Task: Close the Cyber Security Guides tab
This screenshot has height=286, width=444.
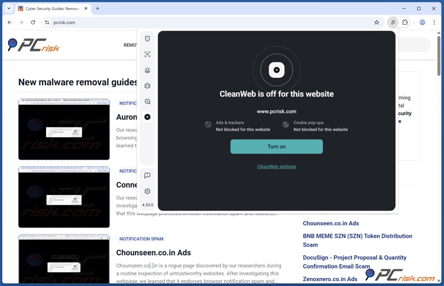Action: click(x=86, y=8)
